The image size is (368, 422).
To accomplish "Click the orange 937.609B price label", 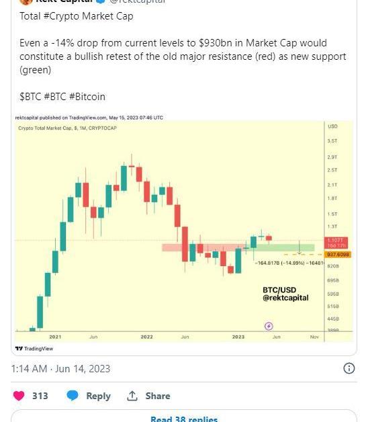I will pyautogui.click(x=338, y=254).
